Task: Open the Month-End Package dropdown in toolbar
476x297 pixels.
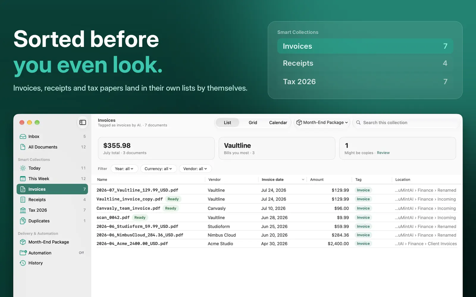Action: (322, 123)
